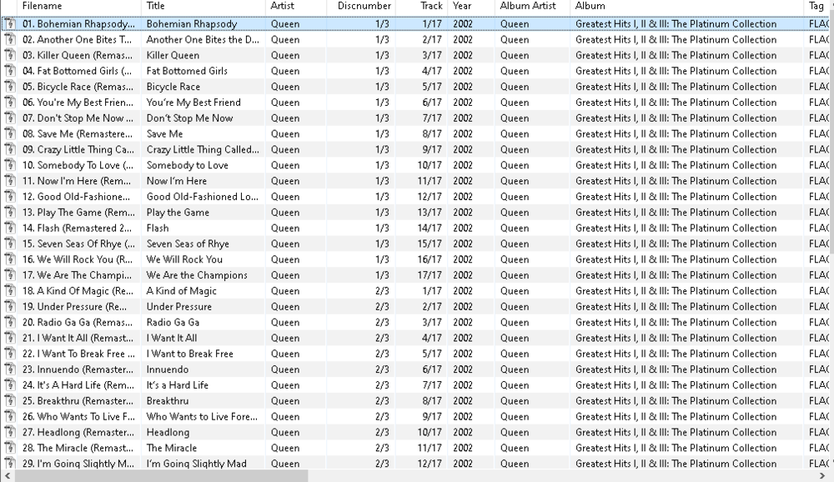Click track value 14/17 in Flash row
Viewport: 834px width, 482px height.
click(430, 228)
